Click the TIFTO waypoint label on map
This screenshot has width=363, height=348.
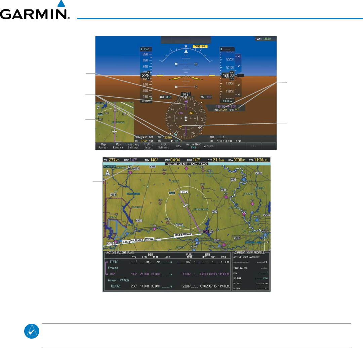tap(184, 192)
